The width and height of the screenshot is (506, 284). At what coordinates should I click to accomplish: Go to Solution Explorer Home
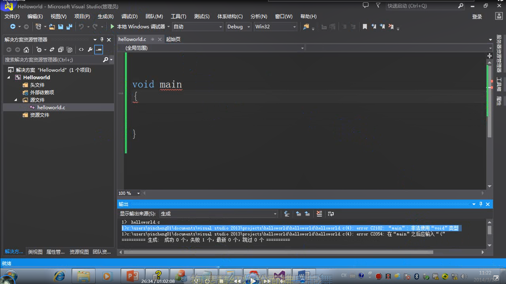click(26, 50)
